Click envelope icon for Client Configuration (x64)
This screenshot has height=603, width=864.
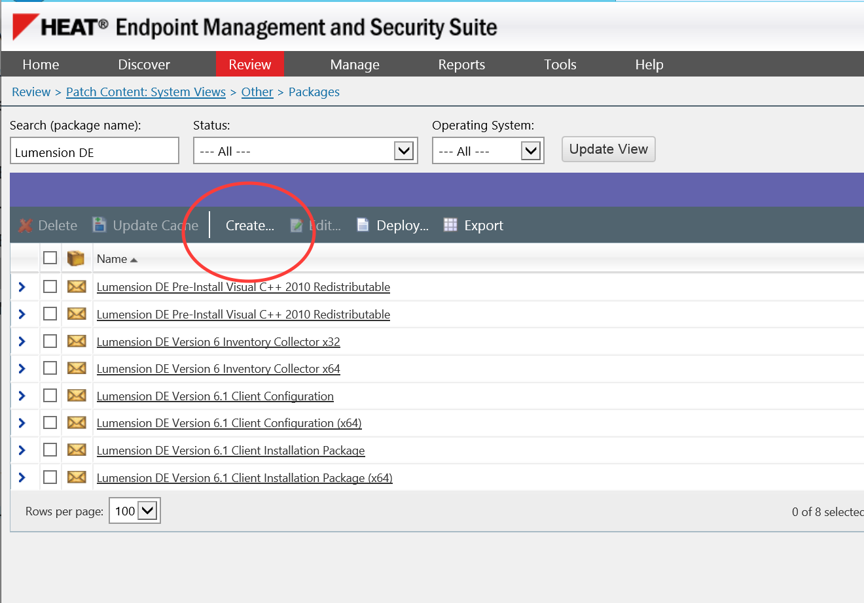coord(77,422)
